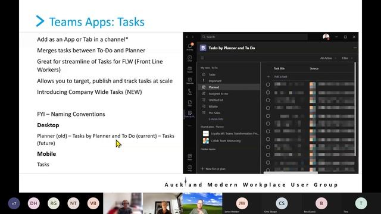Open more options dash in Tasks app header
The image size is (381, 214).
[355, 48]
